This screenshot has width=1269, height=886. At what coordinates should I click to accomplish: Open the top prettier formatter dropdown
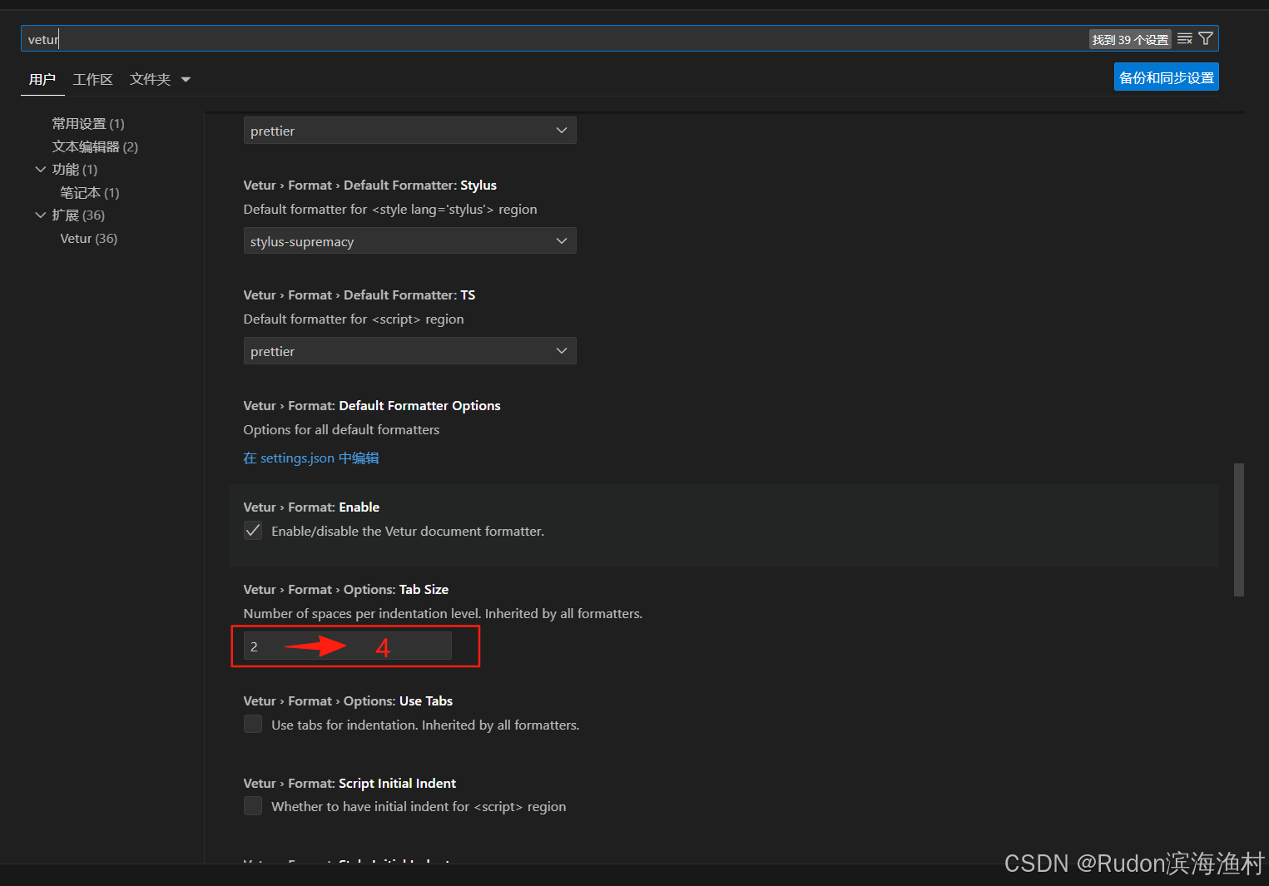click(x=409, y=131)
